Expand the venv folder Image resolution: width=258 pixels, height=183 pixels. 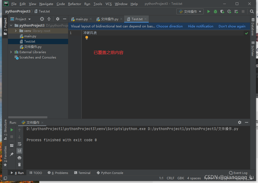[16, 31]
